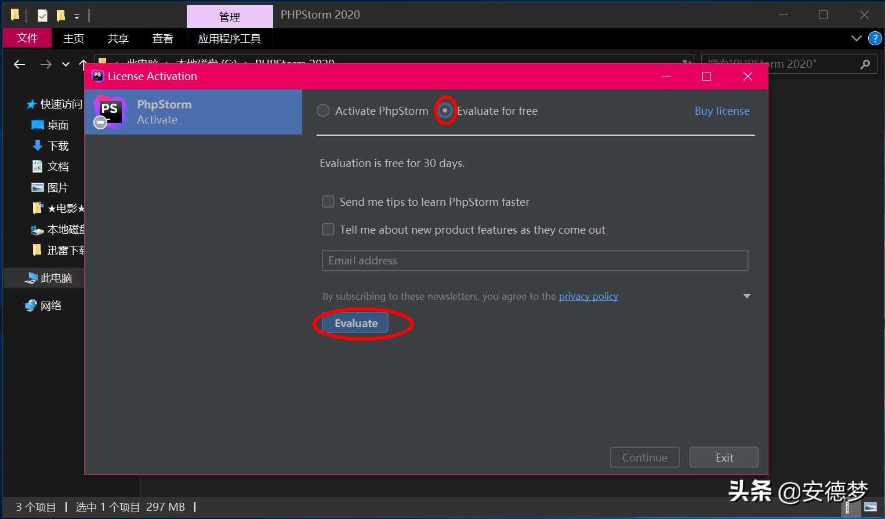This screenshot has width=885, height=519.
Task: Click the 文档 document icon
Action: tap(37, 166)
